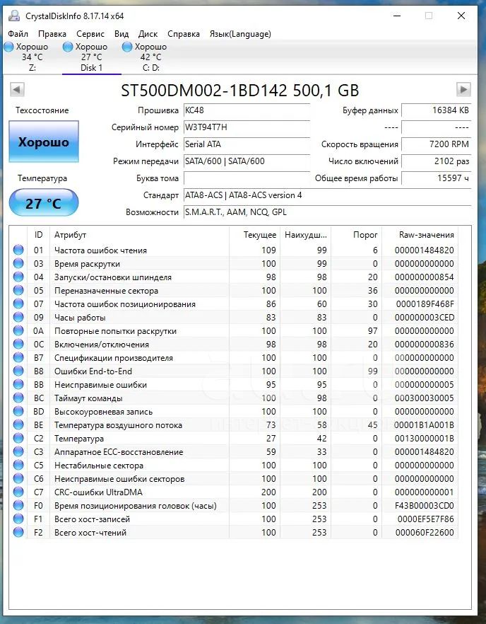The image size is (486, 624).
Task: Click status orb for attribute 07 seek error rate
Action: [x=18, y=304]
